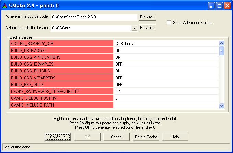Click the cache list scroll up arrow
This screenshot has width=233, height=153.
[x=221, y=43]
